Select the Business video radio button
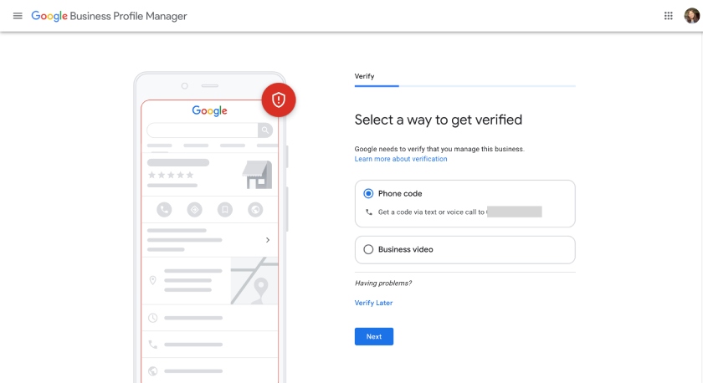Screen dimensions: 703x383 pyautogui.click(x=368, y=249)
